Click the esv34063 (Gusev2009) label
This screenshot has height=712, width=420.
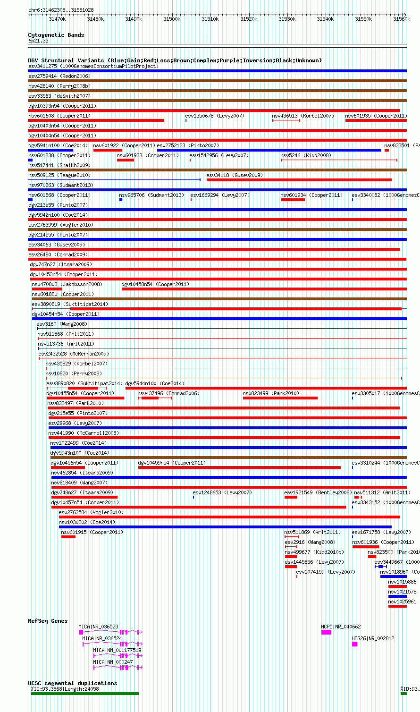(x=56, y=245)
